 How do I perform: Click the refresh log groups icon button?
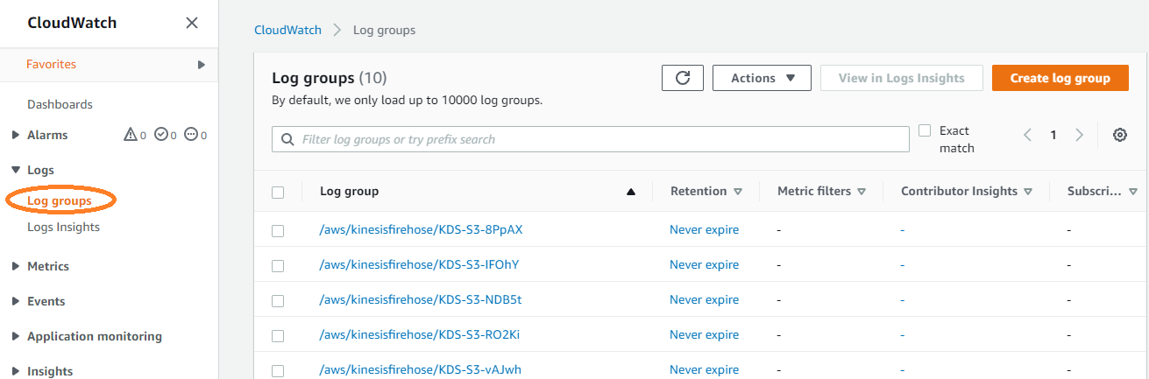point(682,78)
